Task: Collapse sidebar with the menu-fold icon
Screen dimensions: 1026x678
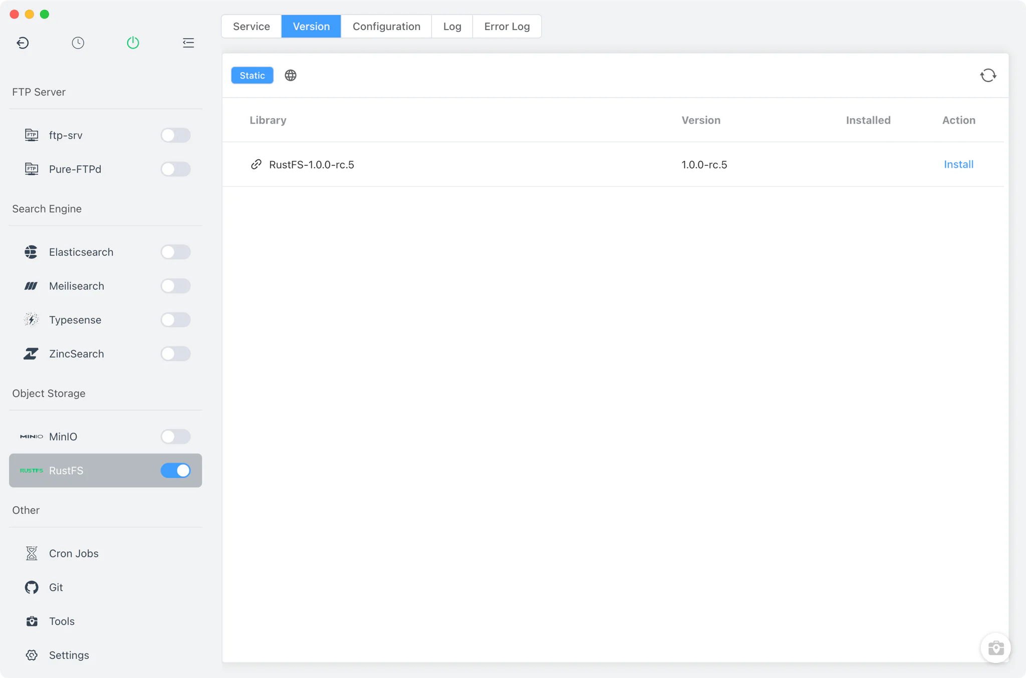Action: click(x=188, y=43)
